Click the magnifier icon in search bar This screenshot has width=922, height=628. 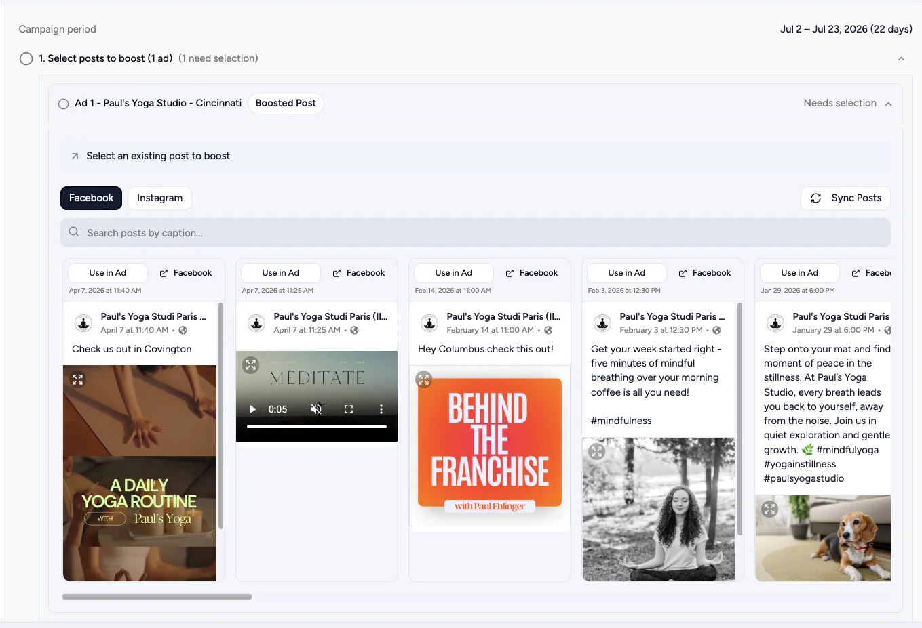click(x=74, y=232)
